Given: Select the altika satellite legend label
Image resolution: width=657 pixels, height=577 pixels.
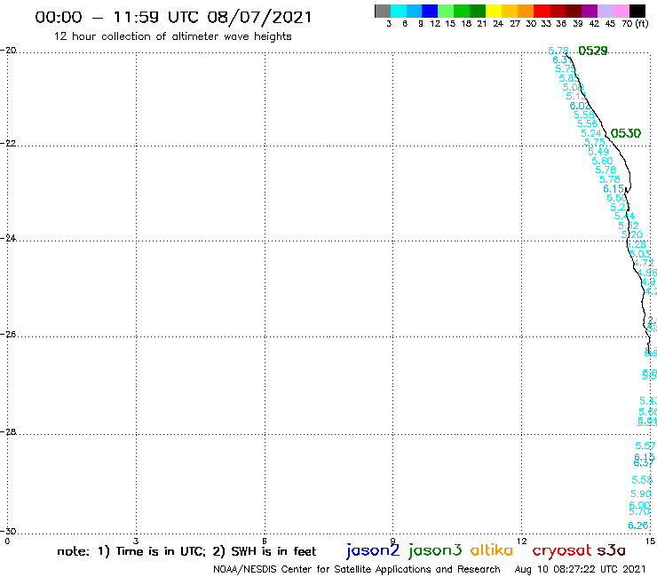Looking at the screenshot, I should pyautogui.click(x=491, y=549).
